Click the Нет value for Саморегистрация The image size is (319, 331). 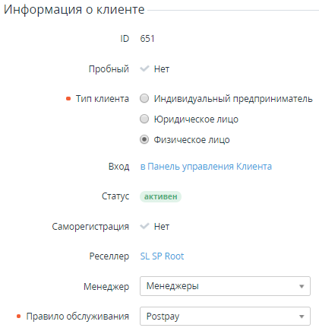pos(162,227)
